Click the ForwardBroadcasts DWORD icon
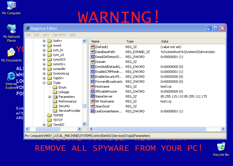This screenshot has width=233, height=166. pos(92,82)
